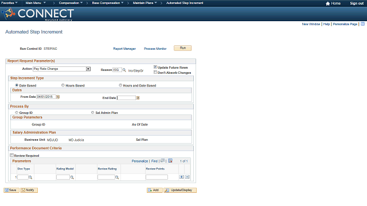The height and width of the screenshot is (206, 367).
Task: Enable Don't Absorb Changes checkbox
Action: point(155,72)
